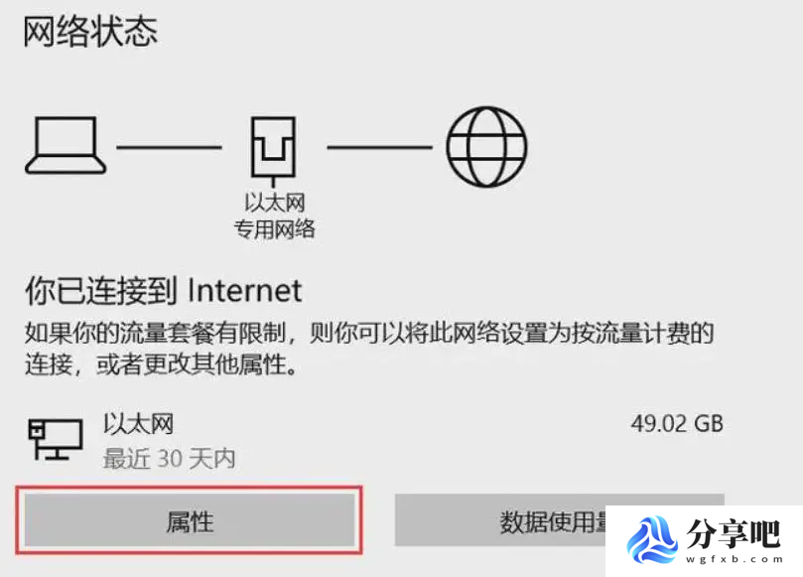Select the 网络状态 page title

click(90, 31)
